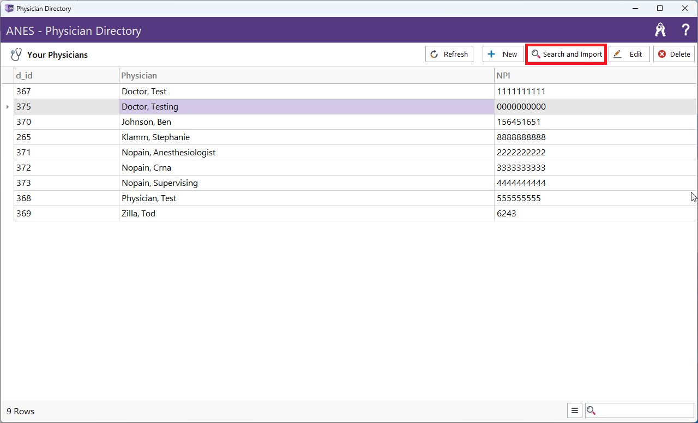Click d_id cell 373
This screenshot has width=698, height=423.
(x=66, y=183)
